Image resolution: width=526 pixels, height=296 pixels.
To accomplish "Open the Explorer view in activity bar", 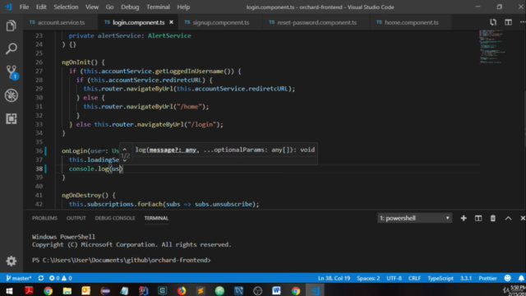I will coord(11,25).
